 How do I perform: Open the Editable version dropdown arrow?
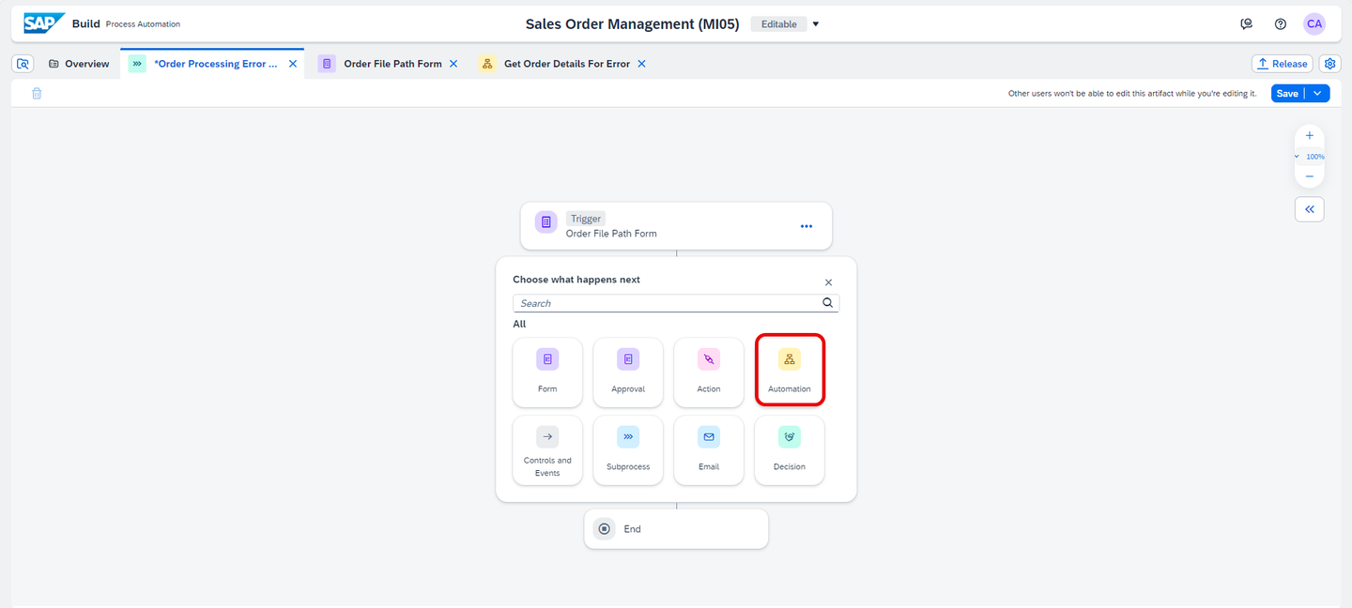click(816, 24)
